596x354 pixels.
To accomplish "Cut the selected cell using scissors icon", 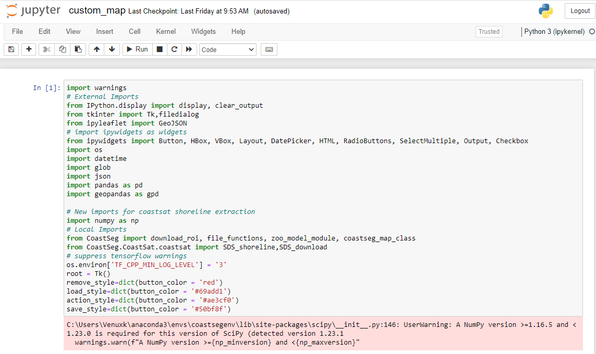I will 46,49.
